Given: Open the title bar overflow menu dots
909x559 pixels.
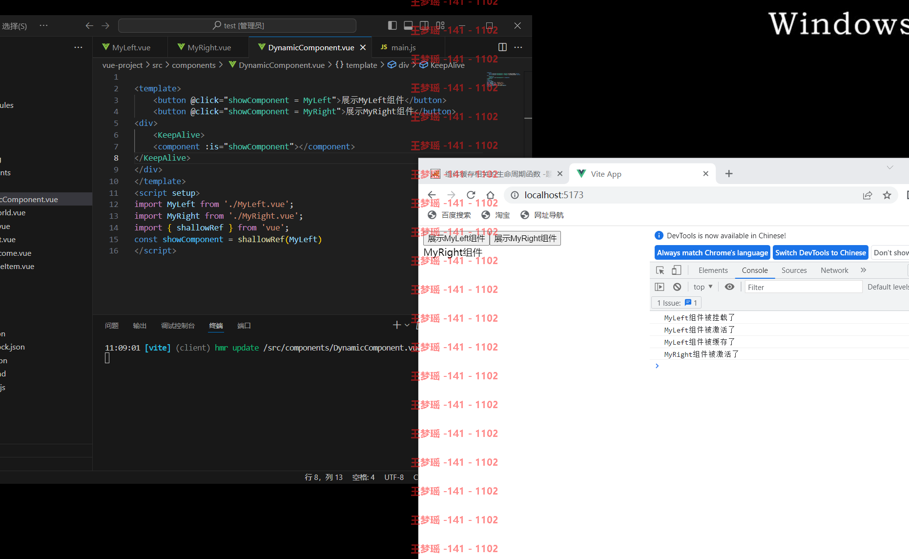Looking at the screenshot, I should [43, 25].
